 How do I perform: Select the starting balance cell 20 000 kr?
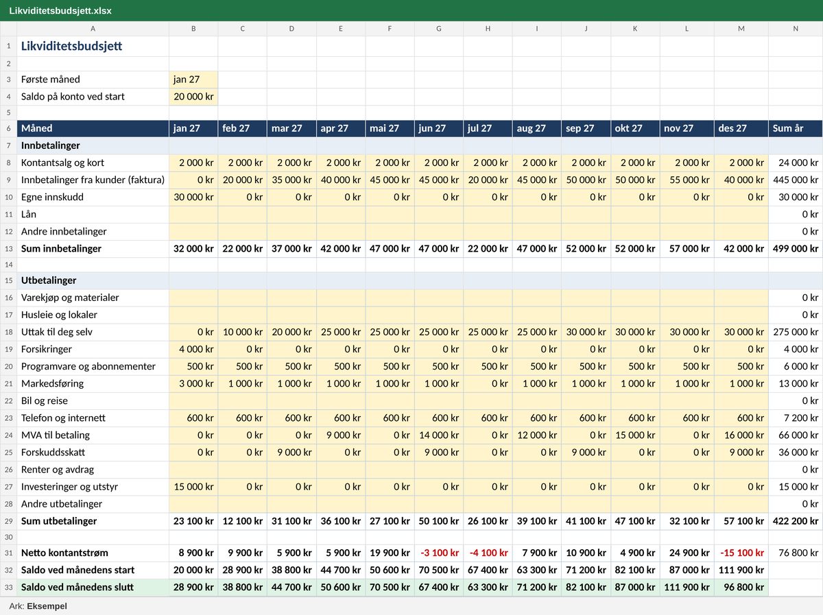[193, 97]
